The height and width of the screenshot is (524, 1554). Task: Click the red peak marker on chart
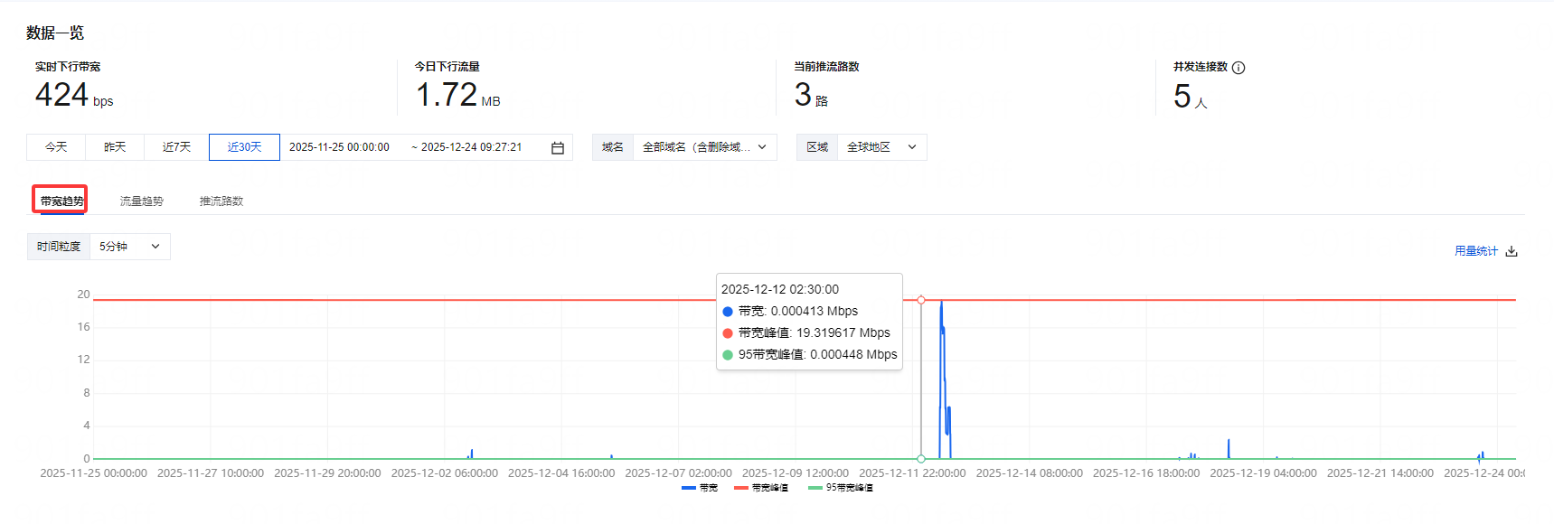pos(921,300)
